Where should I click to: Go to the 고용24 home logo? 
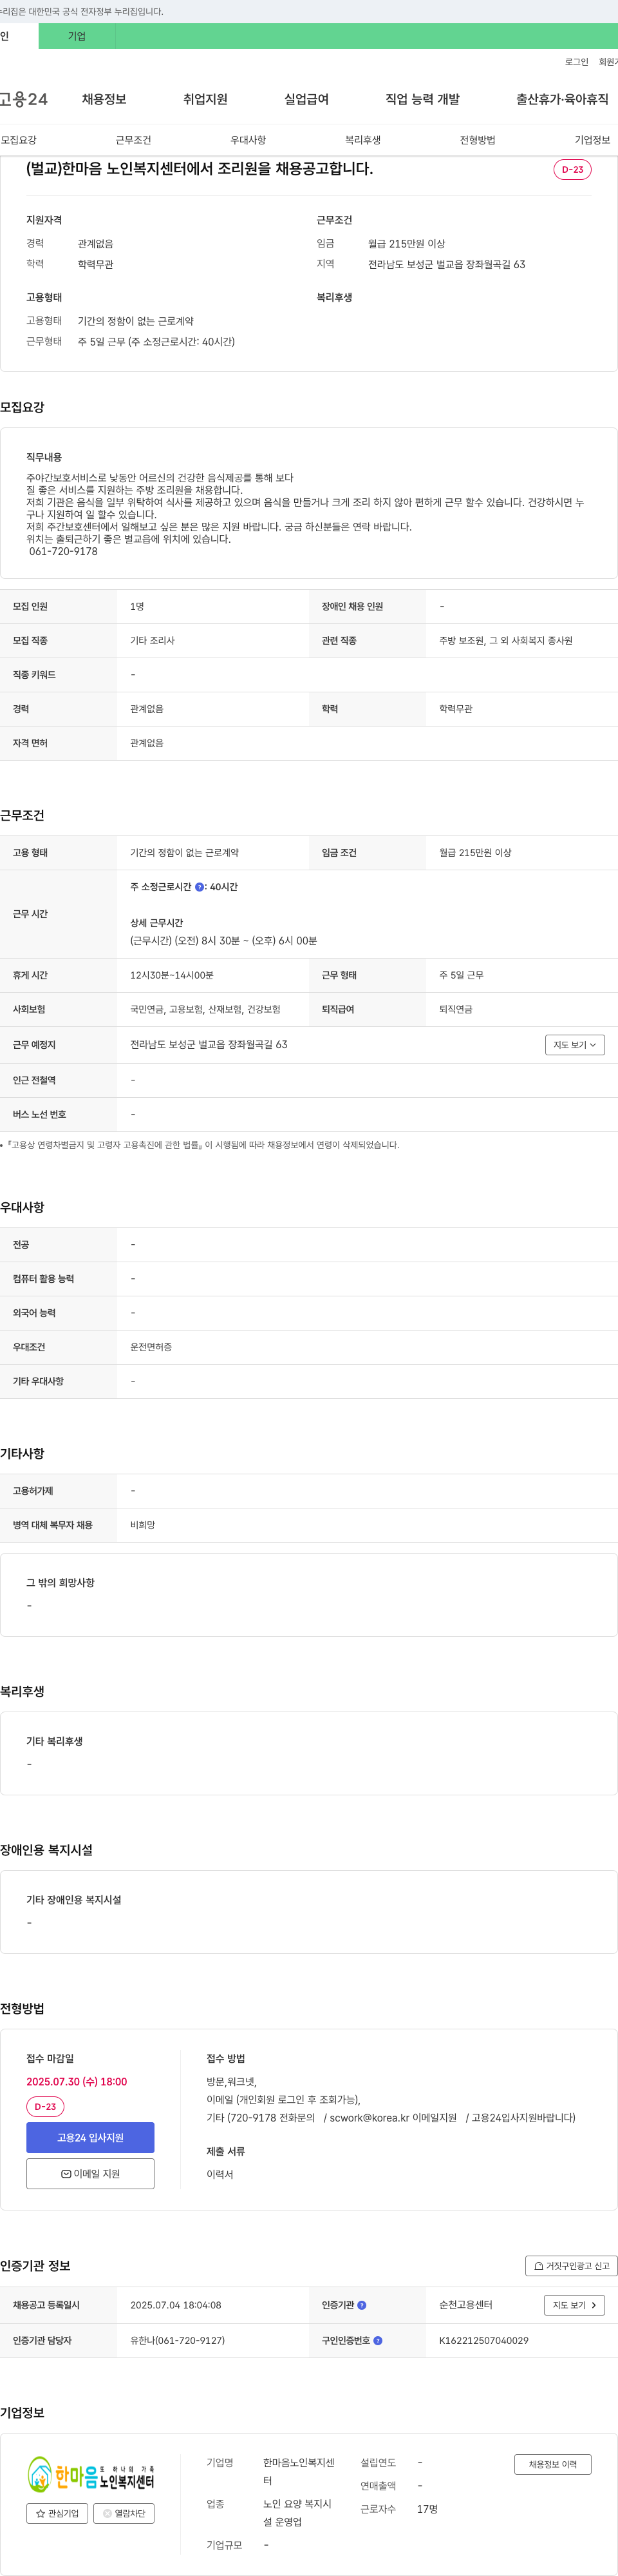(x=24, y=99)
